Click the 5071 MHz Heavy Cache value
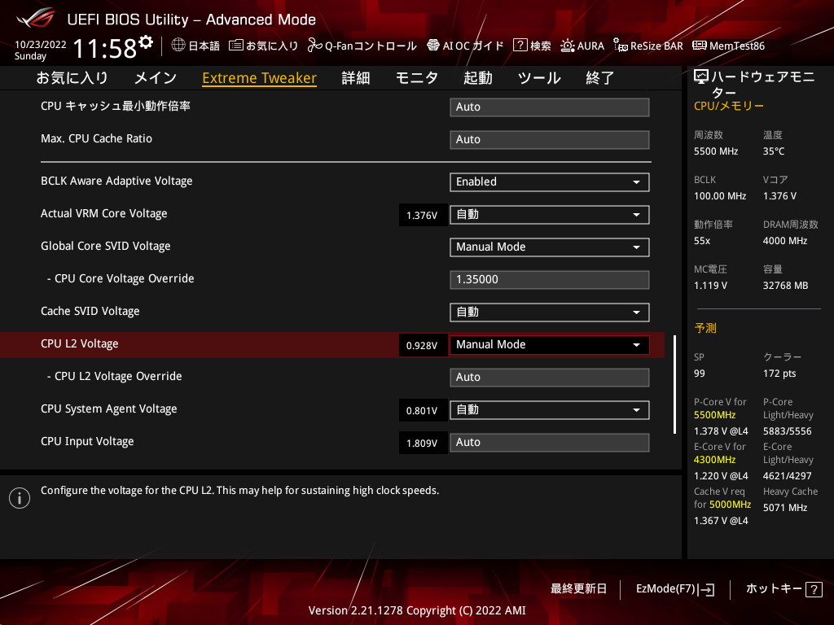Image resolution: width=834 pixels, height=625 pixels. (x=785, y=508)
